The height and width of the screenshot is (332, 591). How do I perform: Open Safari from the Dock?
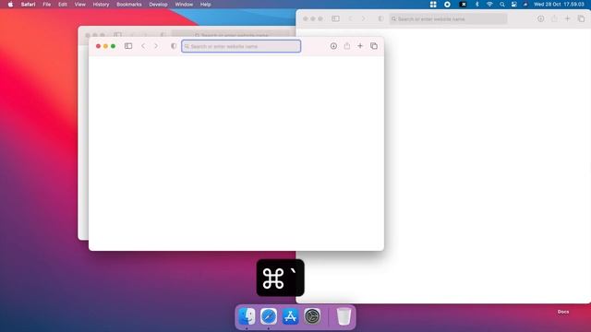click(269, 316)
